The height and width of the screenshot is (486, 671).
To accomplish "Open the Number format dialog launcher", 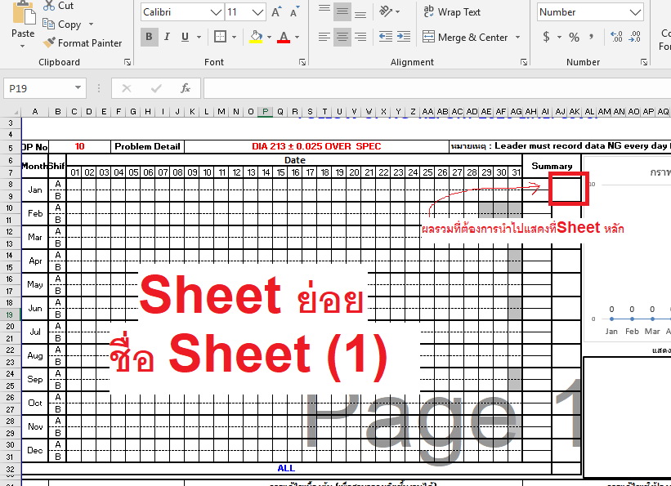I will point(644,62).
